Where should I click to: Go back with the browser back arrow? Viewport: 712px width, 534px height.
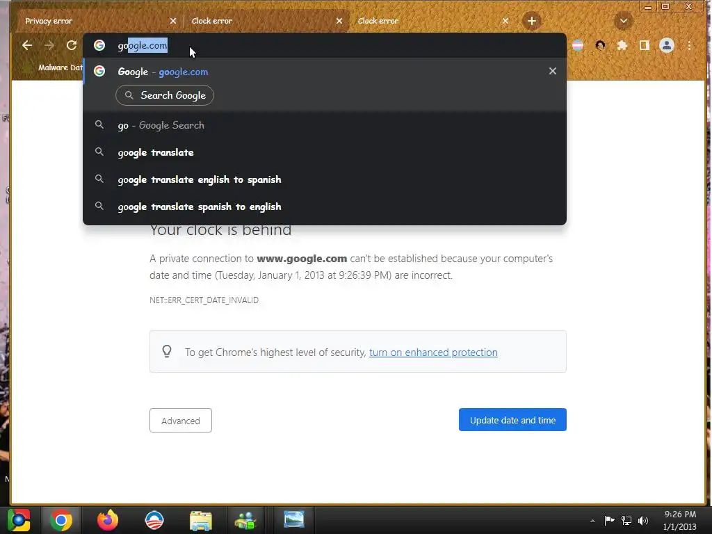pos(27,45)
